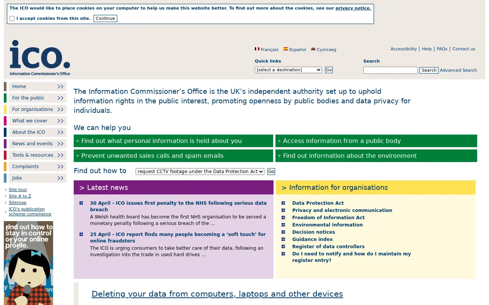The image size is (489, 305).
Task: Click the Accessibility link
Action: (403, 49)
